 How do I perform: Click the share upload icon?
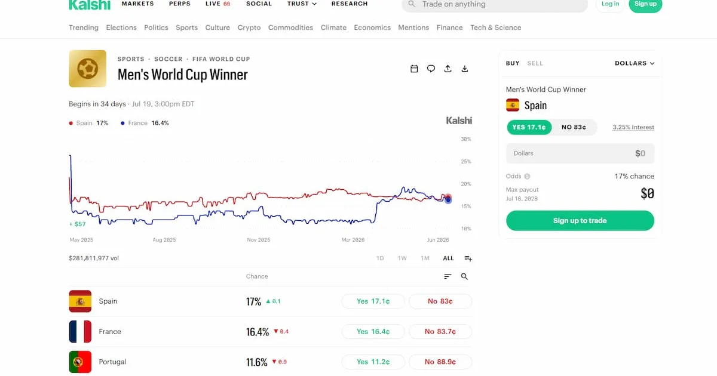pos(448,69)
